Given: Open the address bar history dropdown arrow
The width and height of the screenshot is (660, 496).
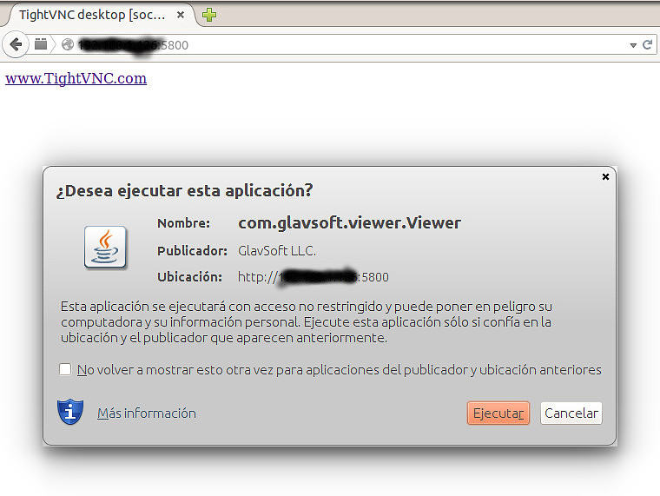Looking at the screenshot, I should click(633, 45).
